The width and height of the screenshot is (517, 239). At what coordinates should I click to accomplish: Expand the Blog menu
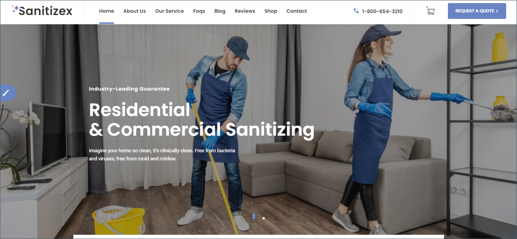pos(220,11)
